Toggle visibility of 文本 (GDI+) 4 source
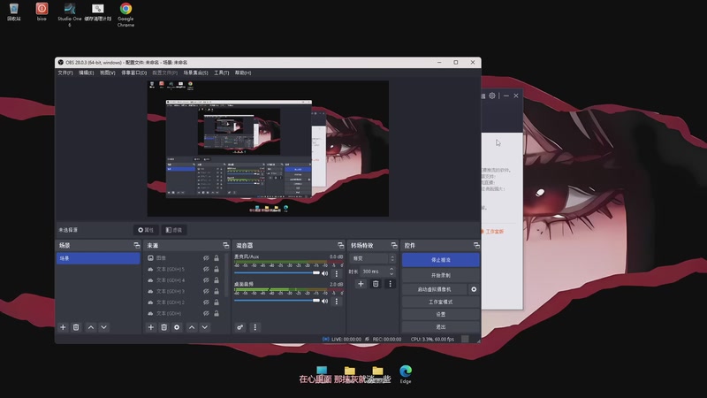Screen dimensions: 707x398 coord(206,280)
